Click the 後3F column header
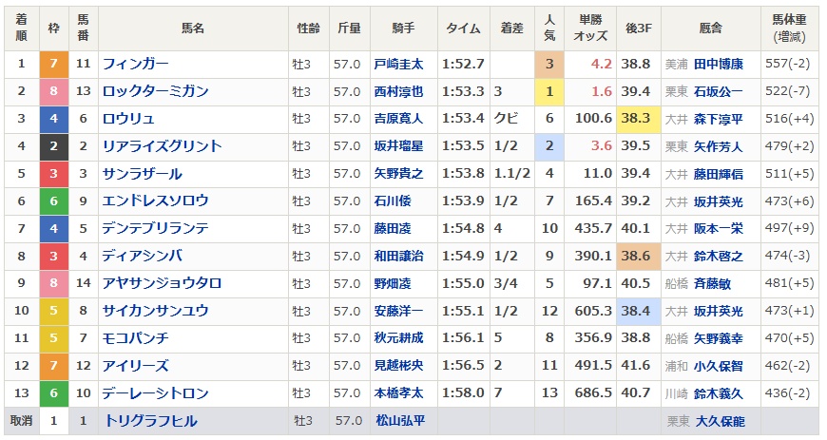Screen dimensions: 827x440 coord(634,29)
